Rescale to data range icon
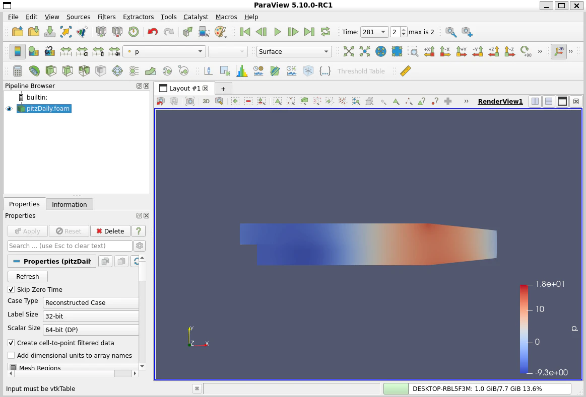This screenshot has height=397, width=586. coord(66,51)
